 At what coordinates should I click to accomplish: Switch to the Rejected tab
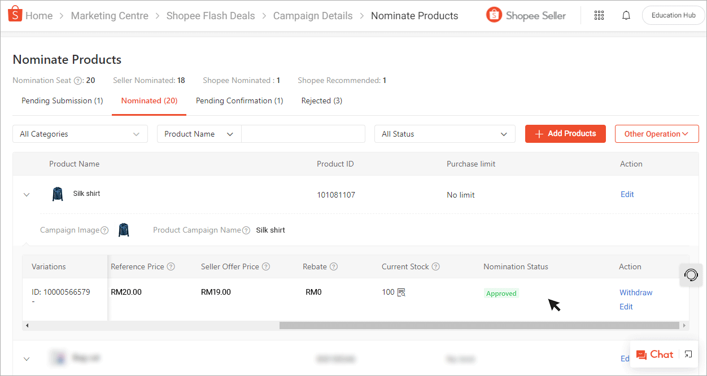[321, 100]
